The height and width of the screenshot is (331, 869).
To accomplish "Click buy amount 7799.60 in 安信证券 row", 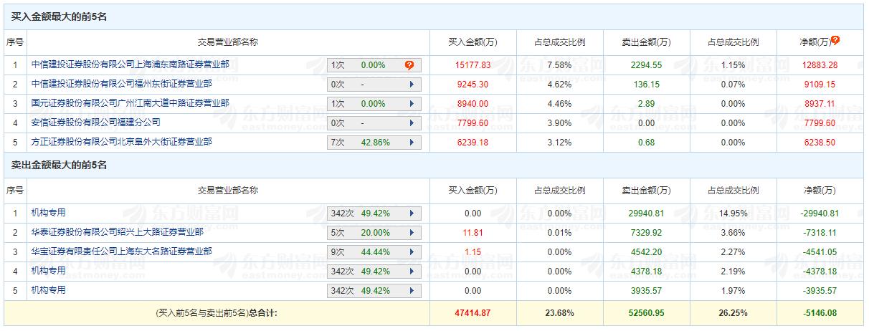I will pos(473,123).
